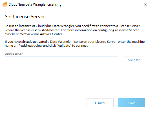Select the 'Set License Server' heading

[25, 17]
